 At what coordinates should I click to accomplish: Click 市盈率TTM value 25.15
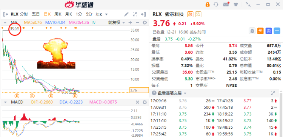tap(232, 72)
